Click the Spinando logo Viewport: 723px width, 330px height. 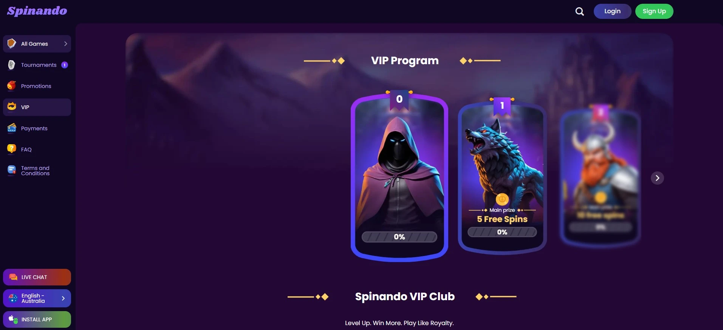click(x=37, y=11)
